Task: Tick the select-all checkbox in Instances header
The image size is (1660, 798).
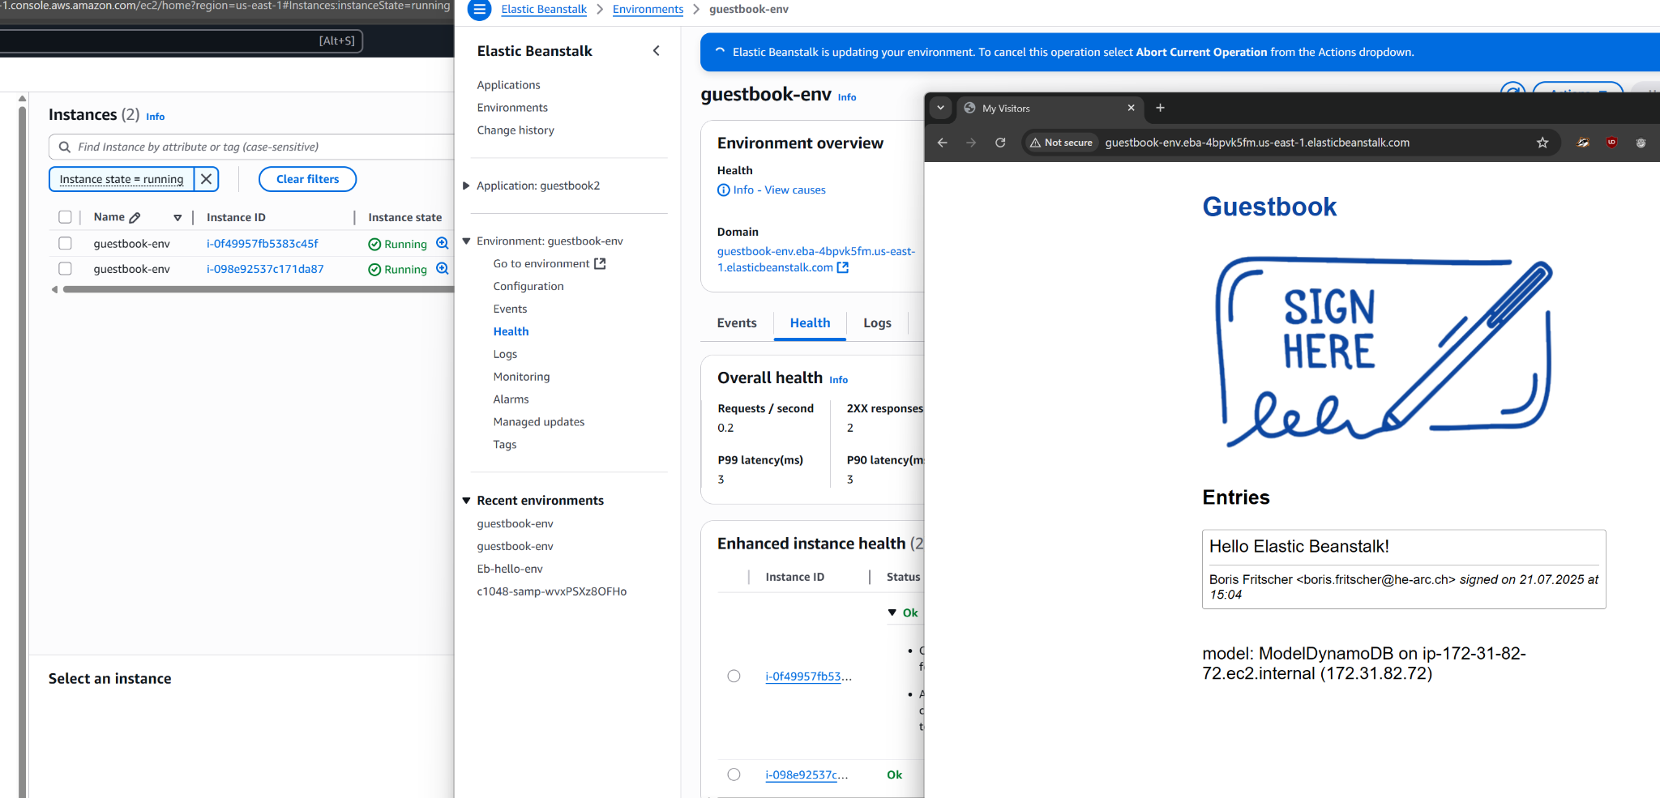Action: point(66,217)
